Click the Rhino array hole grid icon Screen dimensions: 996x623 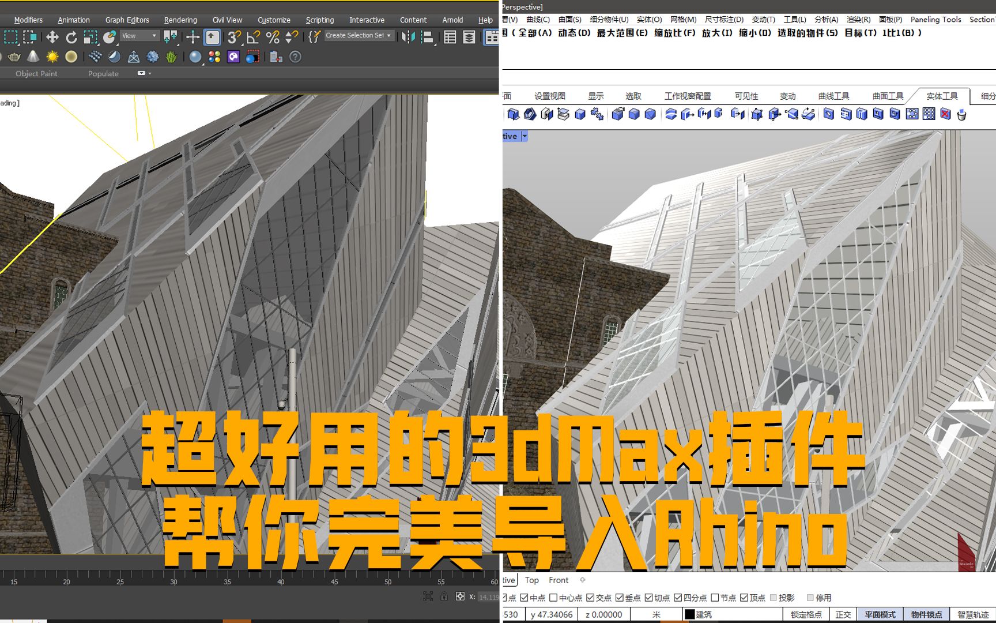929,114
